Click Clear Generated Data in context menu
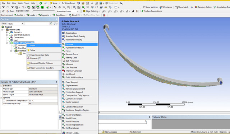 (x=44, y=55)
